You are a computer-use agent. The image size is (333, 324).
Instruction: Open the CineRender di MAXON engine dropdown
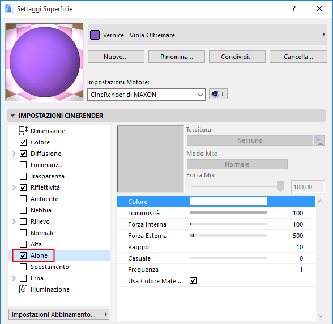click(146, 95)
